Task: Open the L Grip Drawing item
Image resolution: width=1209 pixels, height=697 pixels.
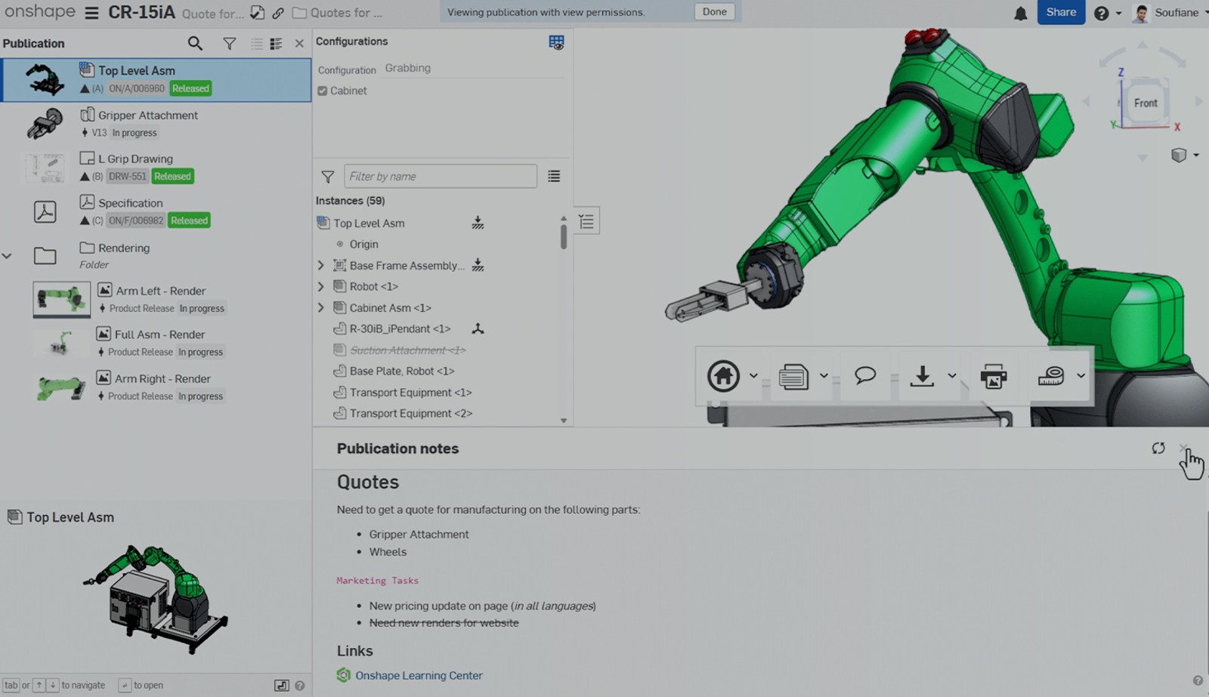Action: (x=156, y=167)
